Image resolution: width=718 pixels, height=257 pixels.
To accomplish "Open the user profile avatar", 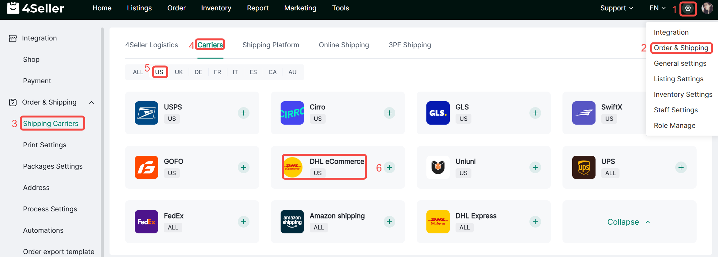I will [x=707, y=8].
